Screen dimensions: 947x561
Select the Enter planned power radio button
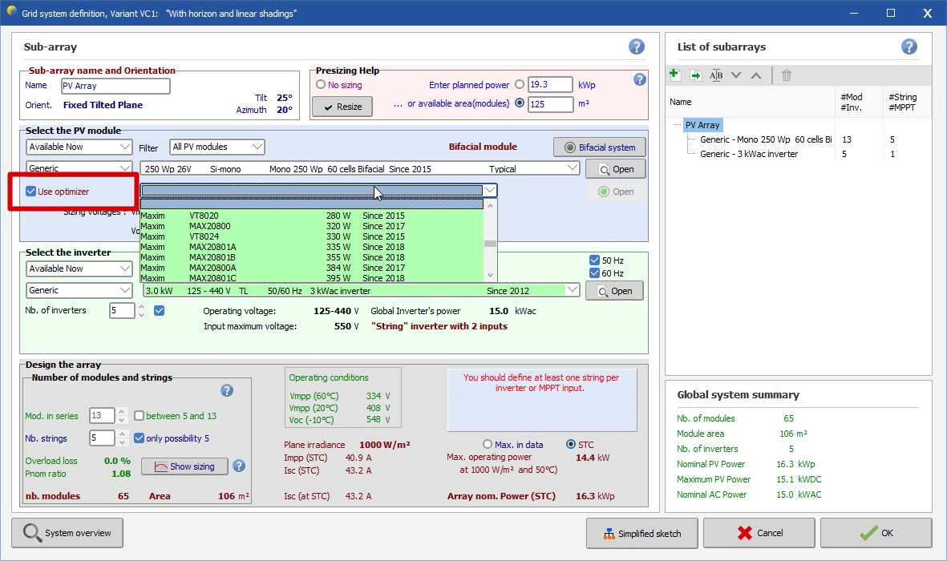[520, 84]
